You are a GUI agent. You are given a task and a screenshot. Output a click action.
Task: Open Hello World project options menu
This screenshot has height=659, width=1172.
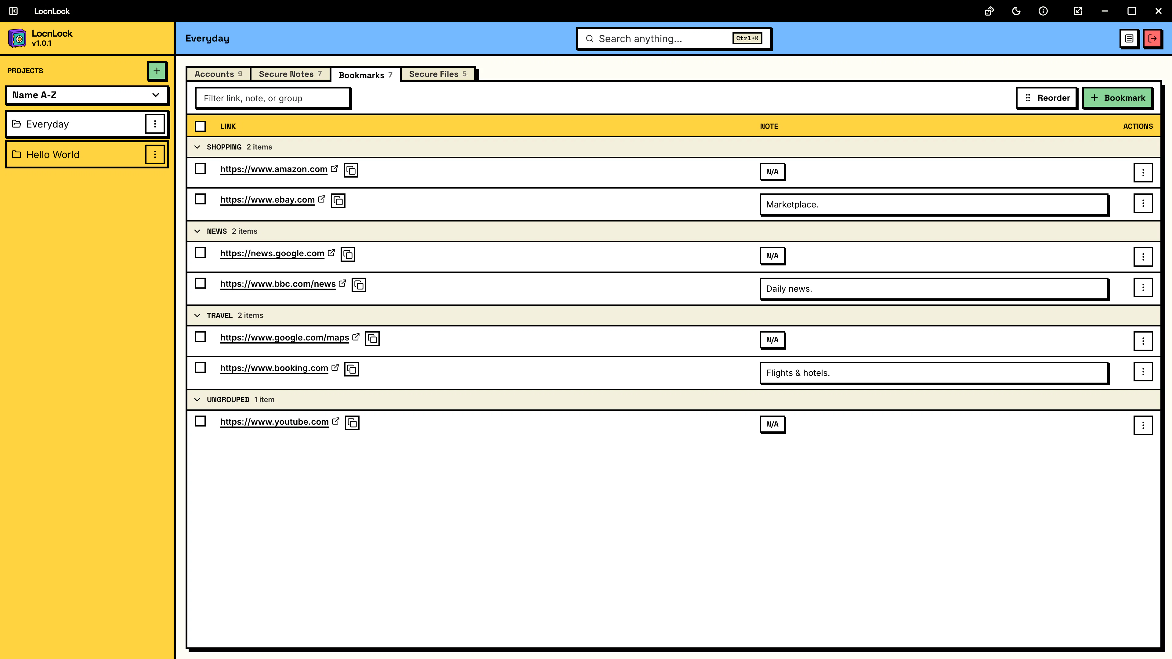pyautogui.click(x=155, y=155)
